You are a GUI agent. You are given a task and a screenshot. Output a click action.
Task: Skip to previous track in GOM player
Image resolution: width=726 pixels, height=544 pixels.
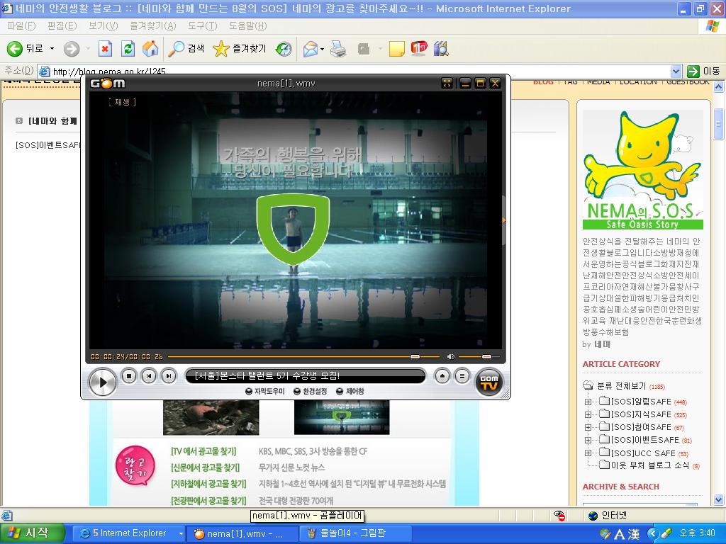point(149,376)
